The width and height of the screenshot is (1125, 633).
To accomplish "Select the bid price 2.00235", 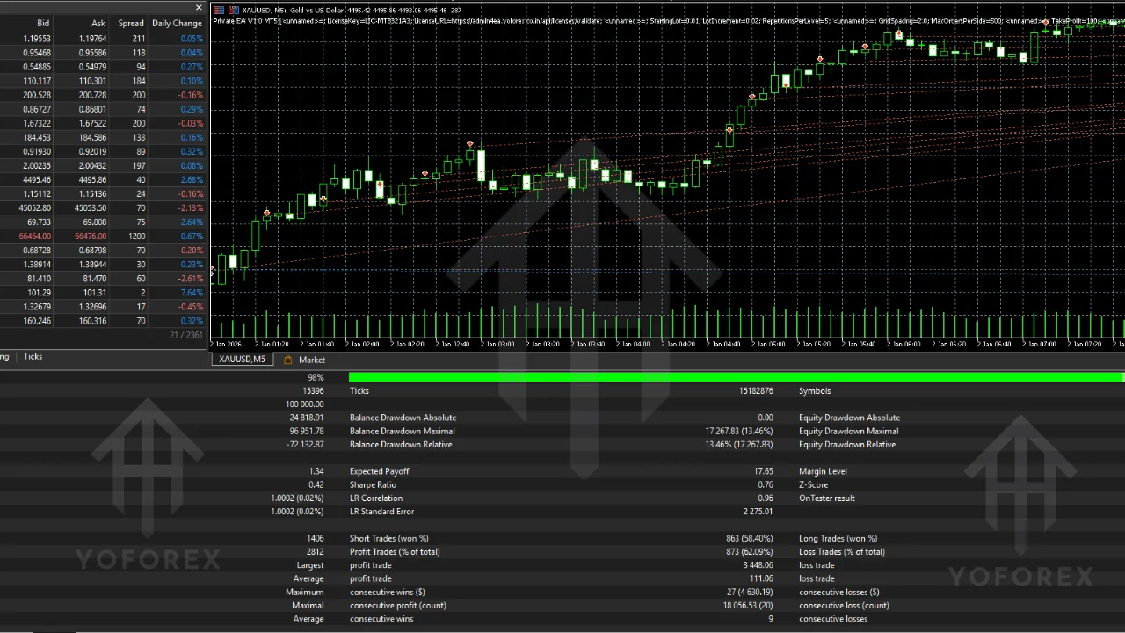I will 37,165.
